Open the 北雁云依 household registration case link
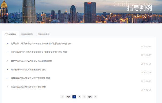Screen dimensions: 162x103 tap(41, 43)
